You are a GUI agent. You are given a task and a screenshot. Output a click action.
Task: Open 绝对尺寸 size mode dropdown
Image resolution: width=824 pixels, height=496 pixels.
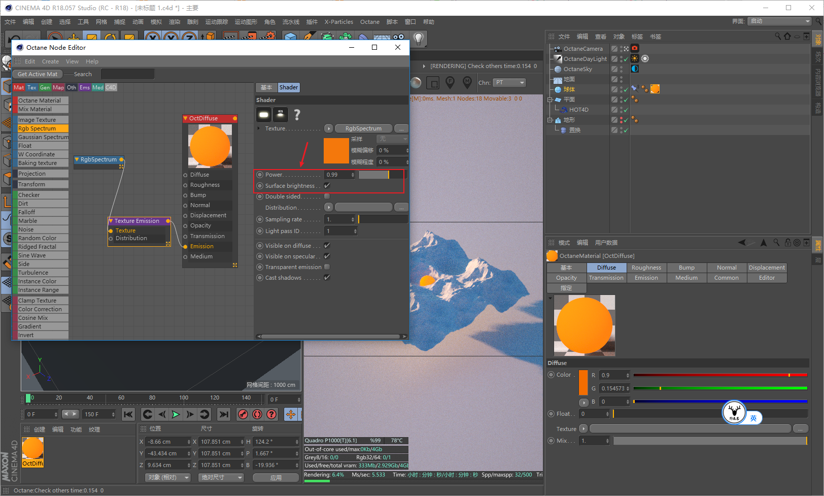(221, 477)
